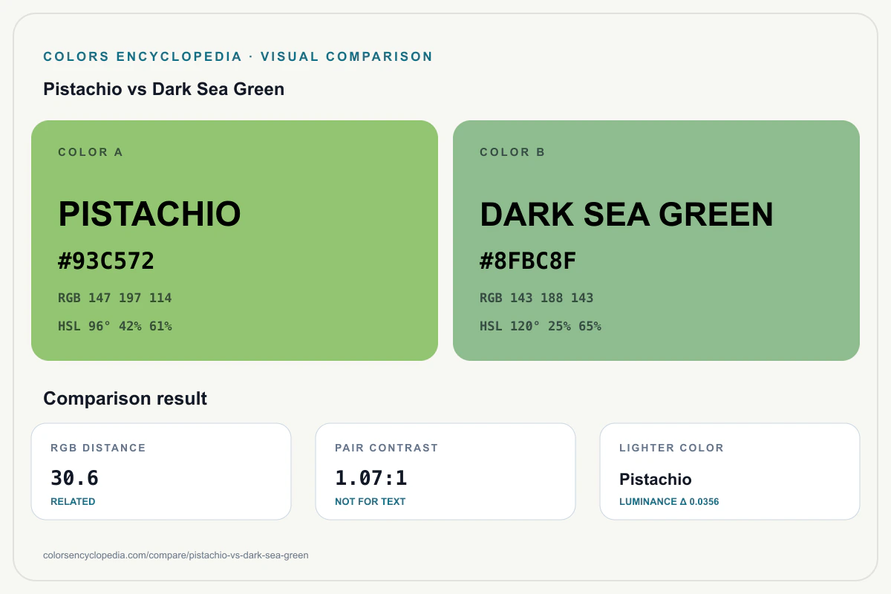Click the LIGHTER COLOR card title
Viewport: 891px width, 594px height.
coord(671,448)
